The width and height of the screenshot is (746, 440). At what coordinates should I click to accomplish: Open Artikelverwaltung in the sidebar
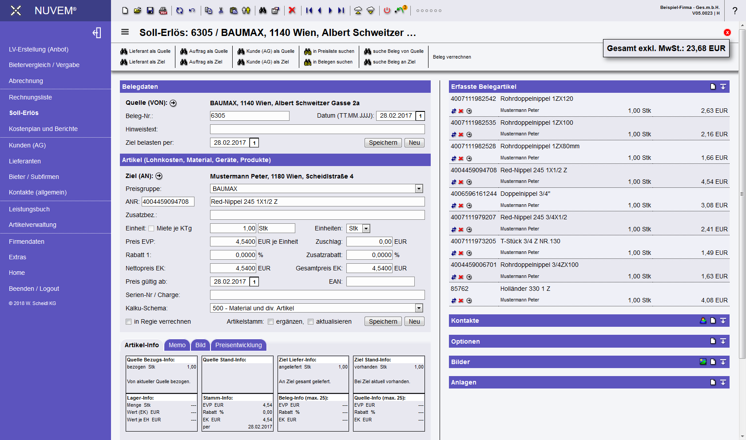(32, 225)
